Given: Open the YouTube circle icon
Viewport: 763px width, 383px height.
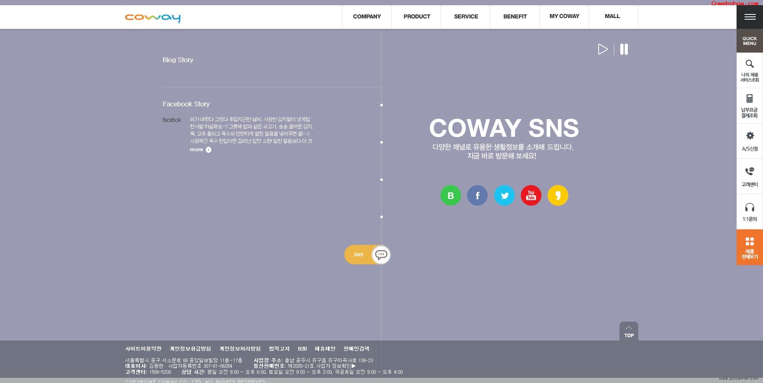Looking at the screenshot, I should pos(531,195).
